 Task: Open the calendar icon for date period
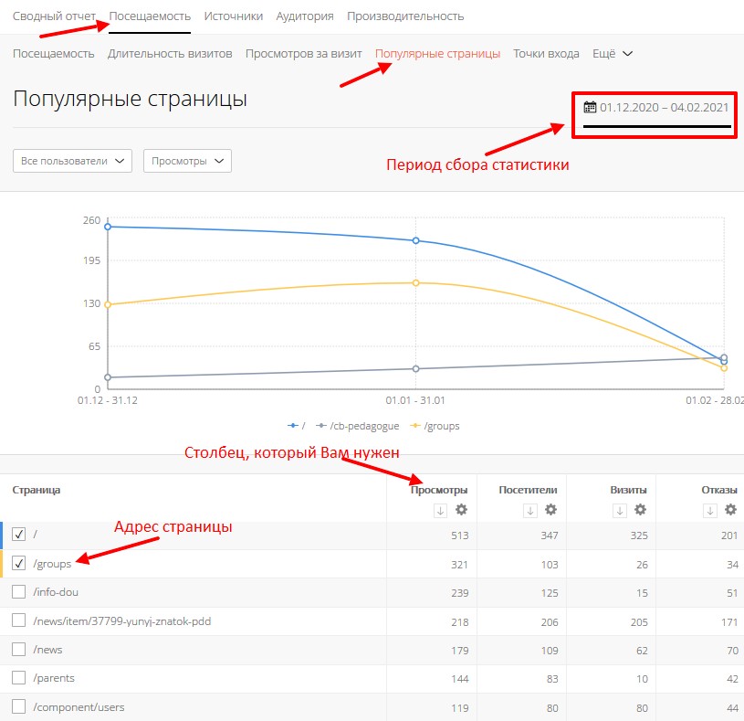click(590, 107)
